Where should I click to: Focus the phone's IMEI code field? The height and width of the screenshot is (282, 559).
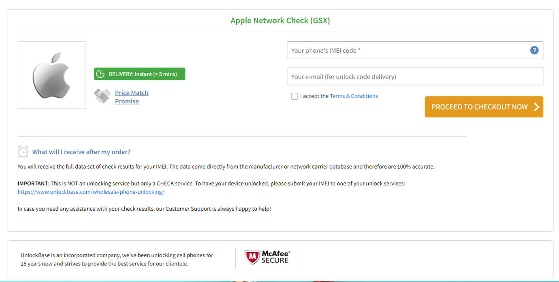pos(408,50)
